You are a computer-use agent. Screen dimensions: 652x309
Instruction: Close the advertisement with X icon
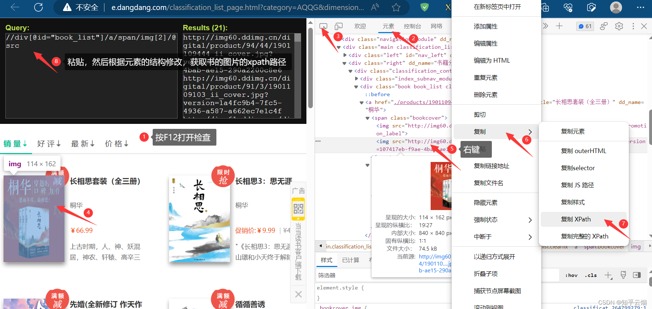click(x=298, y=294)
